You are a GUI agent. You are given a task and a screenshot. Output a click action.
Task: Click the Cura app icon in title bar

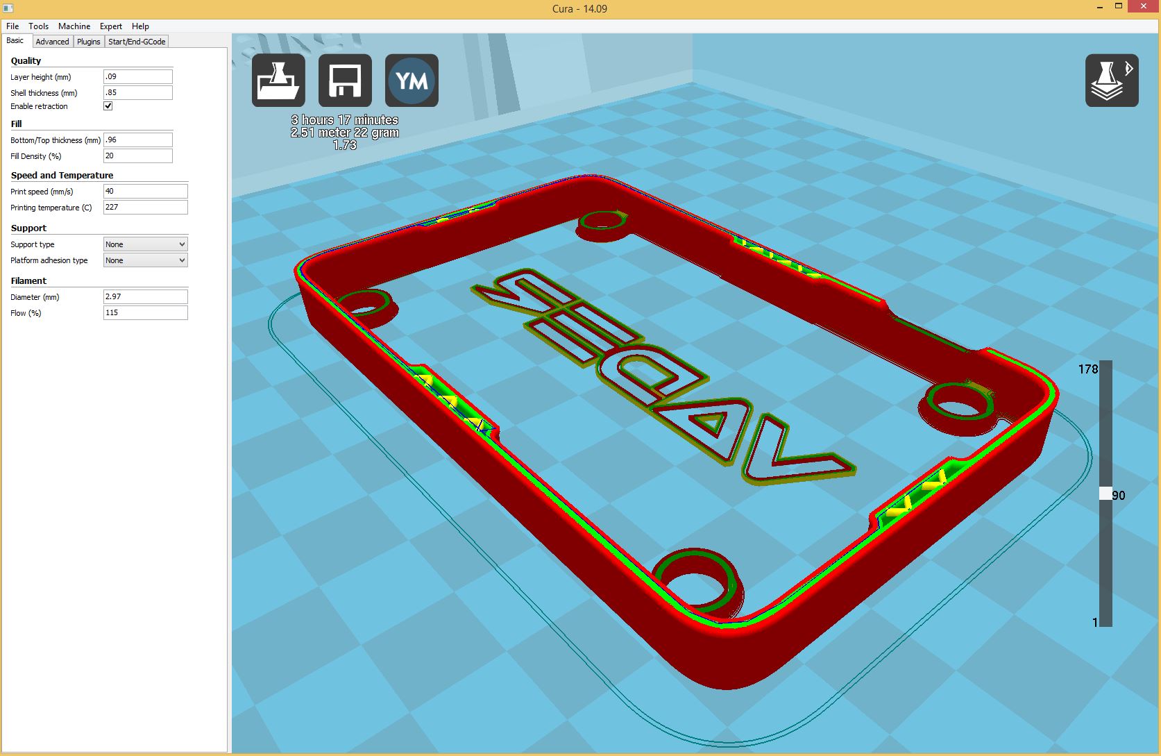click(8, 8)
